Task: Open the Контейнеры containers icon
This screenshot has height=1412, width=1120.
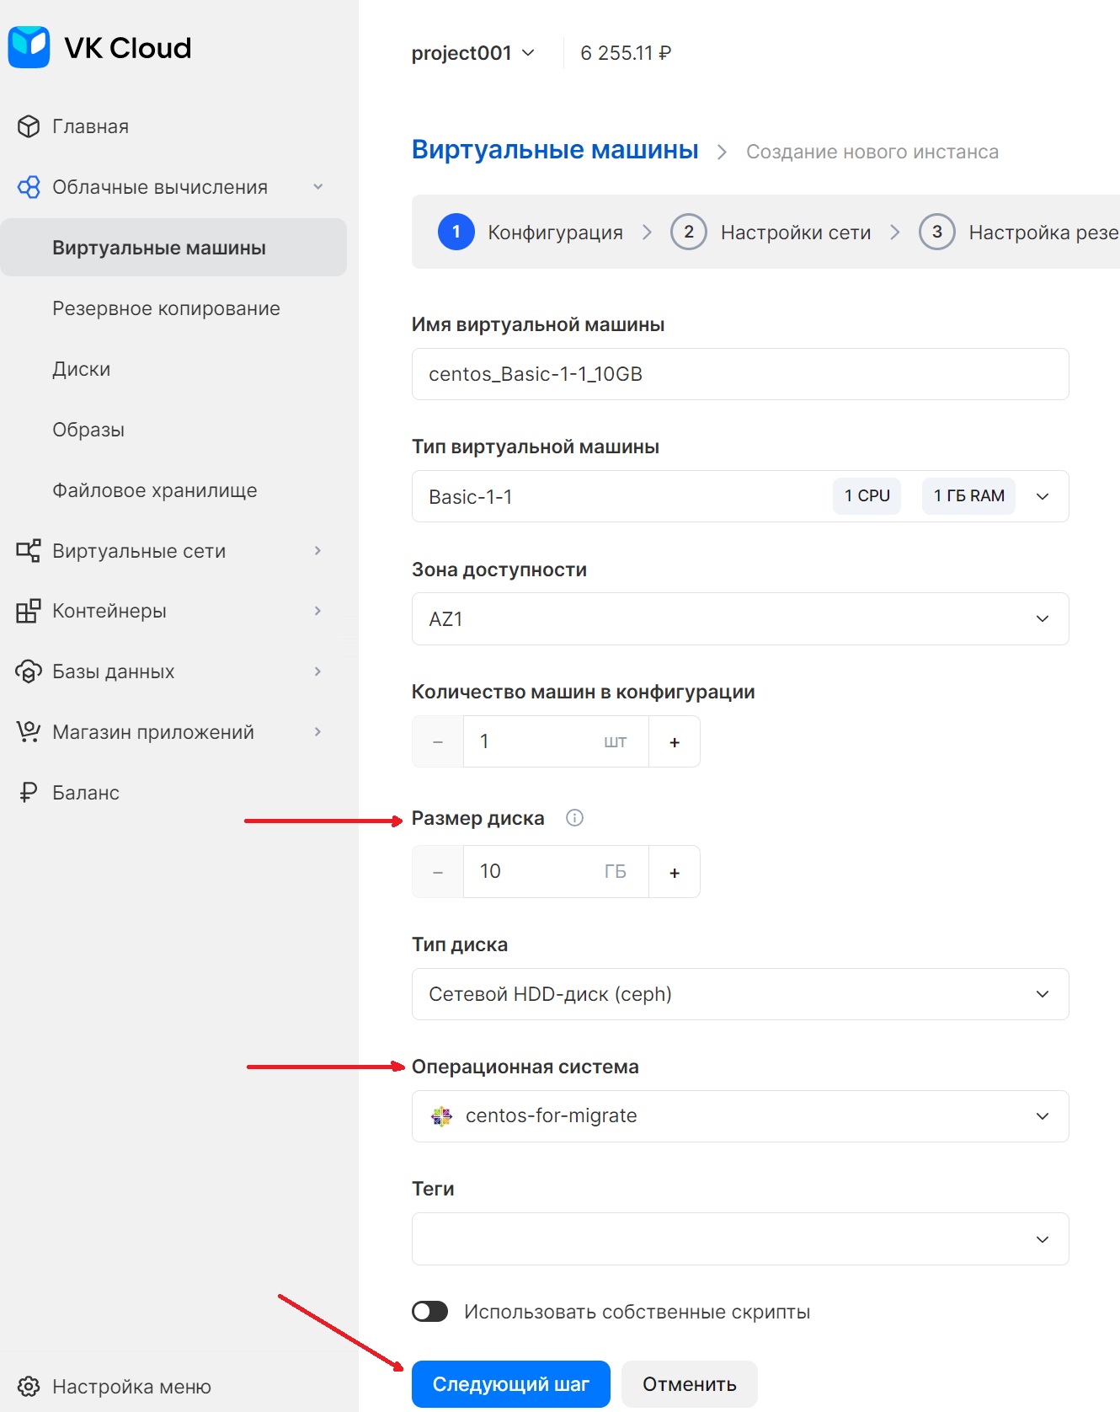Action: [x=29, y=611]
